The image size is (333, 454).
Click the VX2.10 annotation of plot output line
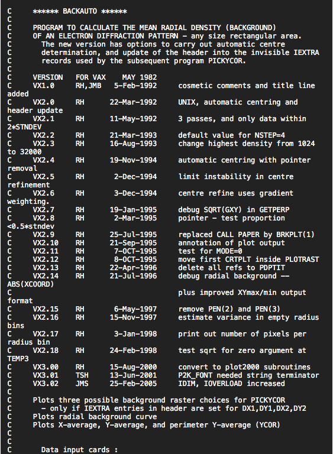(146, 243)
